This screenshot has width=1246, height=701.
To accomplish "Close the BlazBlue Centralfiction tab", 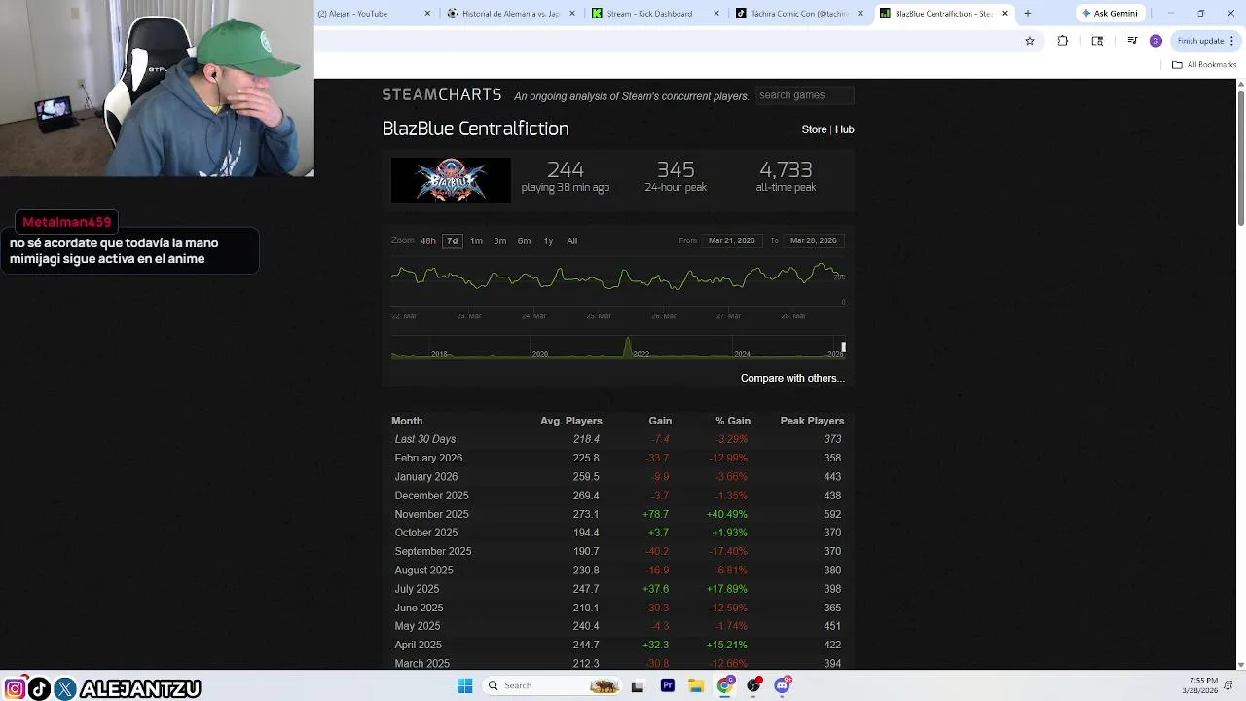I will point(1005,14).
